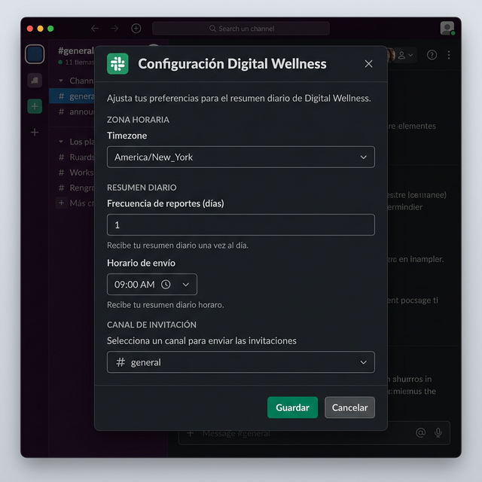482x482 pixels.
Task: Click the back navigation arrow
Action: [x=95, y=29]
